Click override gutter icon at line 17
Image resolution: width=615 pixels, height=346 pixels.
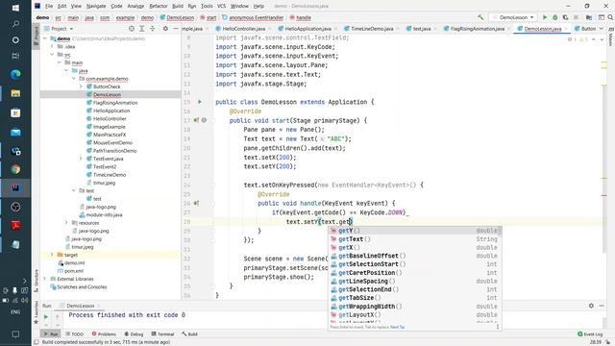[196, 120]
